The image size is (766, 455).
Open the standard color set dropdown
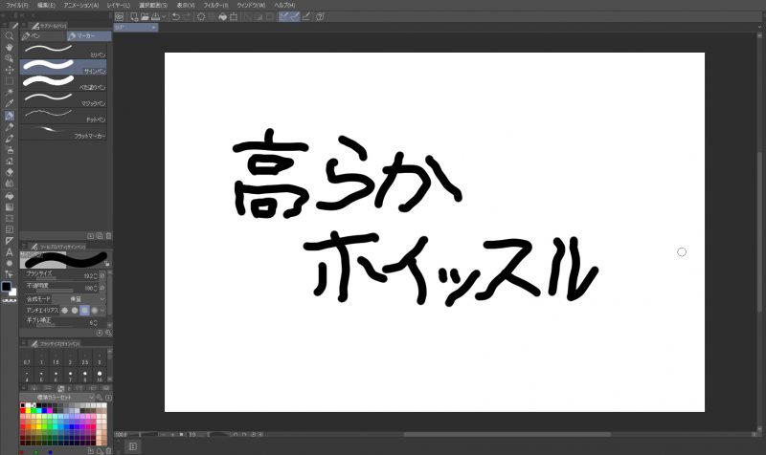click(x=58, y=398)
